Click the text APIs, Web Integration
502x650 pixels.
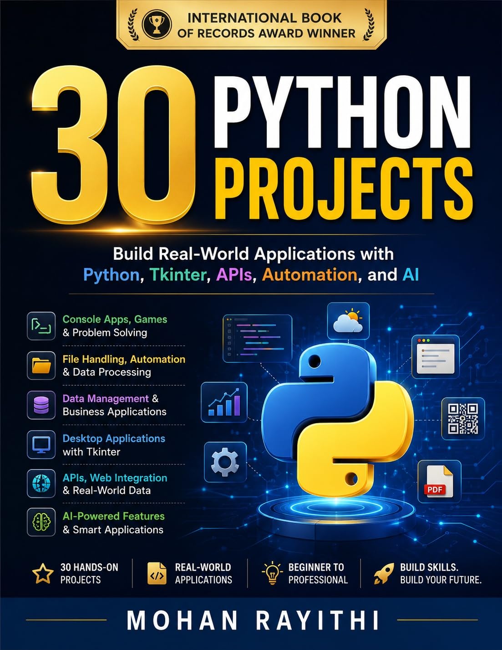pyautogui.click(x=115, y=478)
